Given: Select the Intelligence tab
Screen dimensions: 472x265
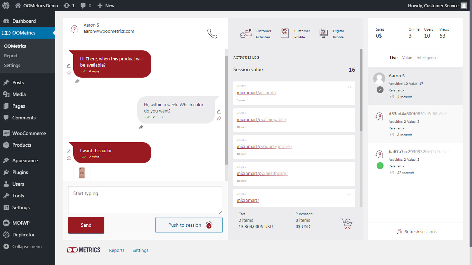Looking at the screenshot, I should pyautogui.click(x=427, y=58).
